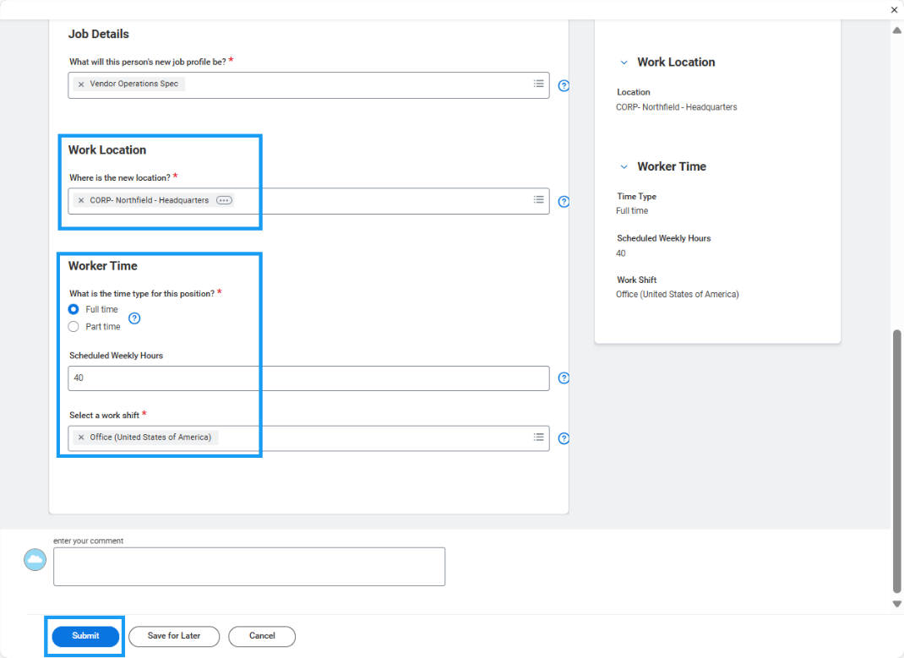Click help icon beside job profile field
Viewport: 904px width, 658px height.
[564, 85]
